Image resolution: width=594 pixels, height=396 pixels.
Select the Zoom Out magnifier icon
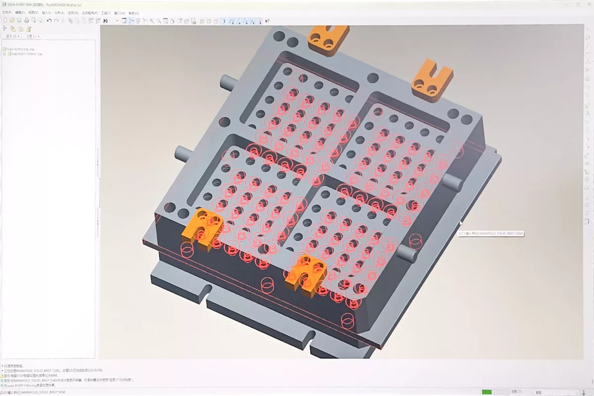[x=158, y=21]
